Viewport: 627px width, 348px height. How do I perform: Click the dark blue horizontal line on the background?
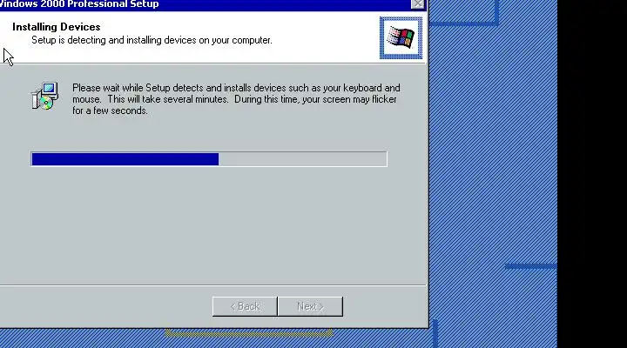(531, 266)
